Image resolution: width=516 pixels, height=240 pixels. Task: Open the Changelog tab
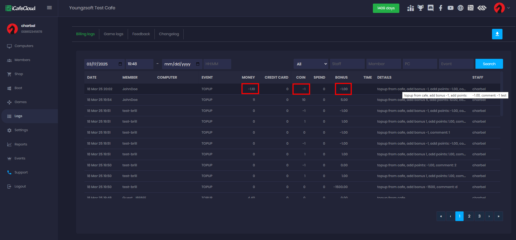coord(169,34)
